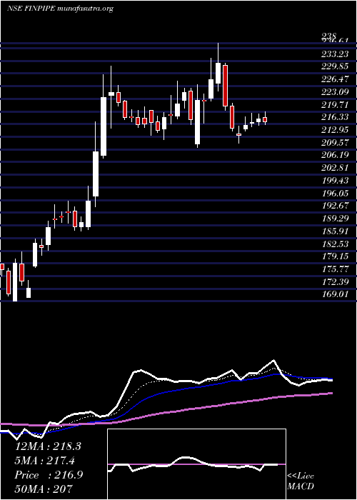Select the 233.23 price axis label

[x=335, y=54]
